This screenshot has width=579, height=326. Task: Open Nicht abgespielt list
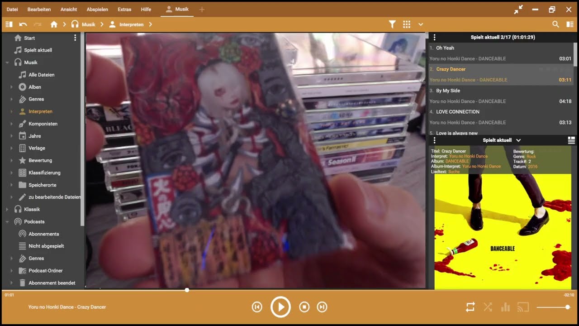(x=46, y=246)
